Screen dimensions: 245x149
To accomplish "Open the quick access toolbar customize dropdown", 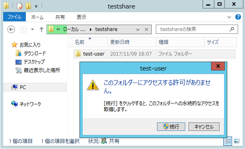I will click(36, 6).
